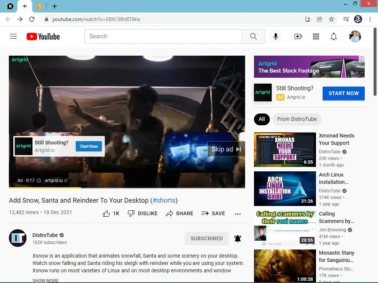Share this page from address bar
The height and width of the screenshot is (283, 378).
[x=319, y=19]
